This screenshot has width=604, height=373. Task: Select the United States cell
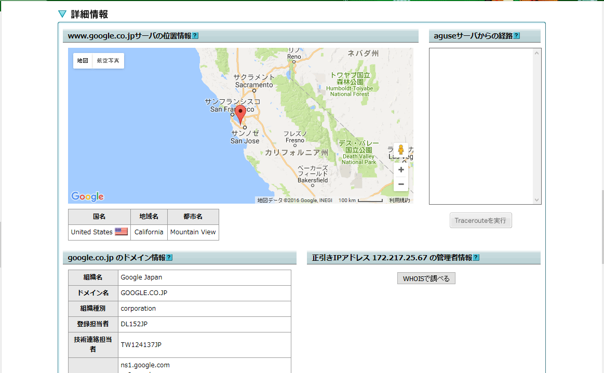(x=99, y=232)
